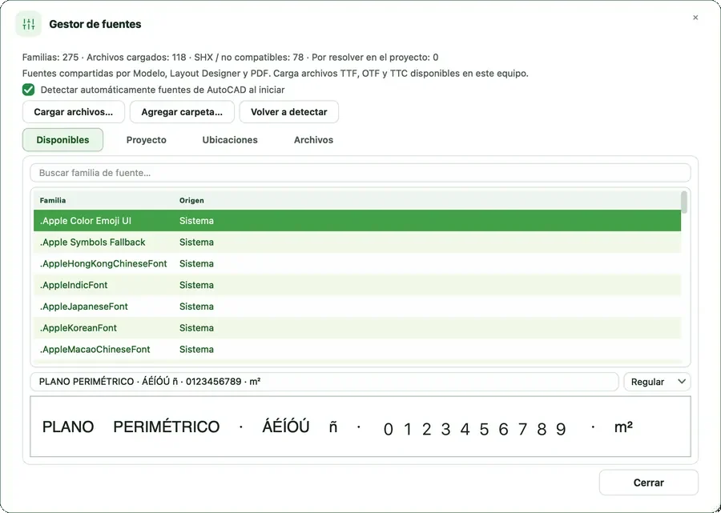Viewport: 721px width, 513px height.
Task: Select .AppleKoreanFont row
Action: click(357, 328)
